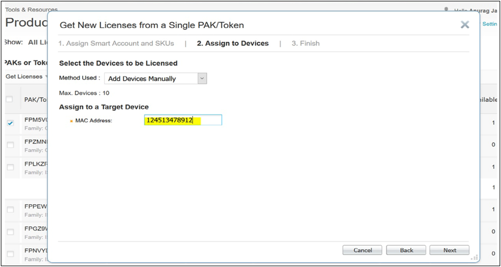Viewport: 501px width, 267px height.
Task: Open the Tools & Resources menu
Action: pyautogui.click(x=31, y=9)
